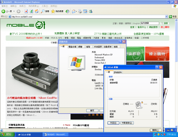Switch to Computer Name tab in System Properties

pos(72,47)
